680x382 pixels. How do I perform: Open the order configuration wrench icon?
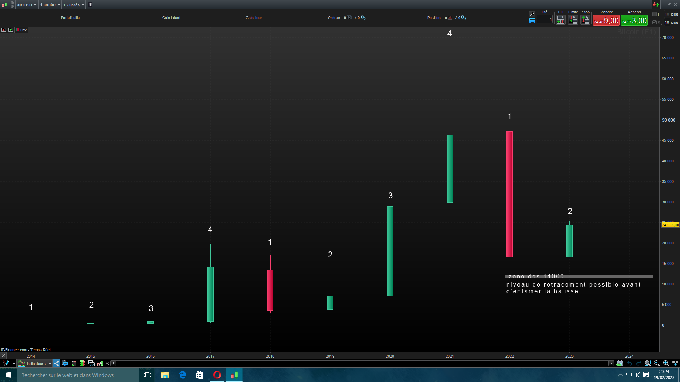click(532, 14)
